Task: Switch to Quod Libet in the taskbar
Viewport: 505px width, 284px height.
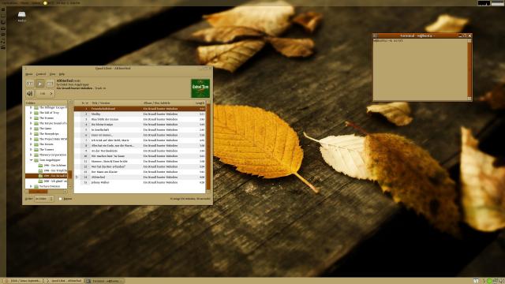Action: point(65,281)
